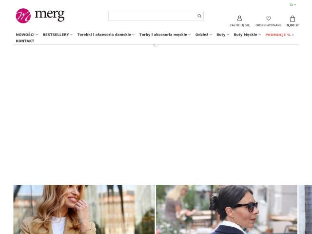Go to the KONTAKT page
This screenshot has height=234, width=312.
click(25, 41)
